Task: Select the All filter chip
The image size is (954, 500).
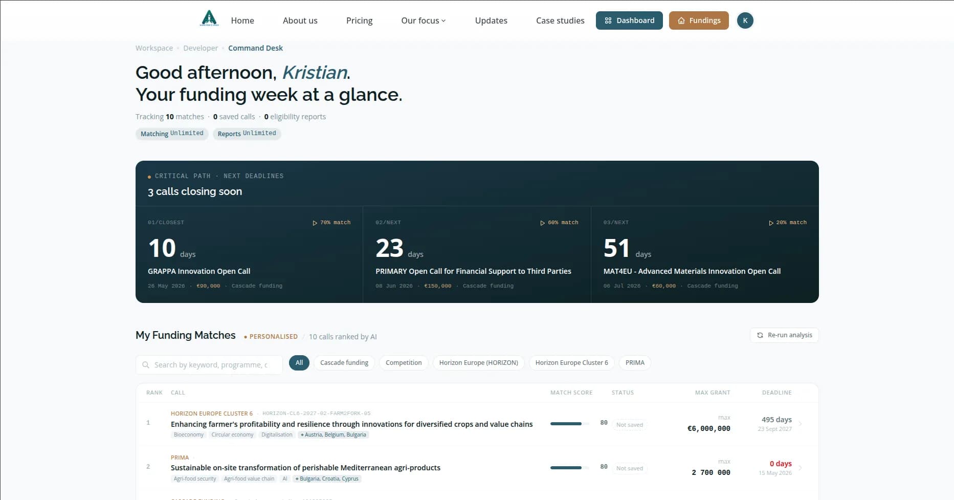Action: [299, 363]
